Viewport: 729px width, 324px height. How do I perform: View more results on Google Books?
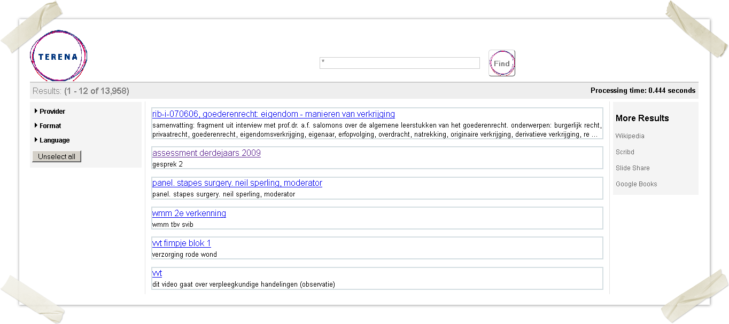[636, 184]
